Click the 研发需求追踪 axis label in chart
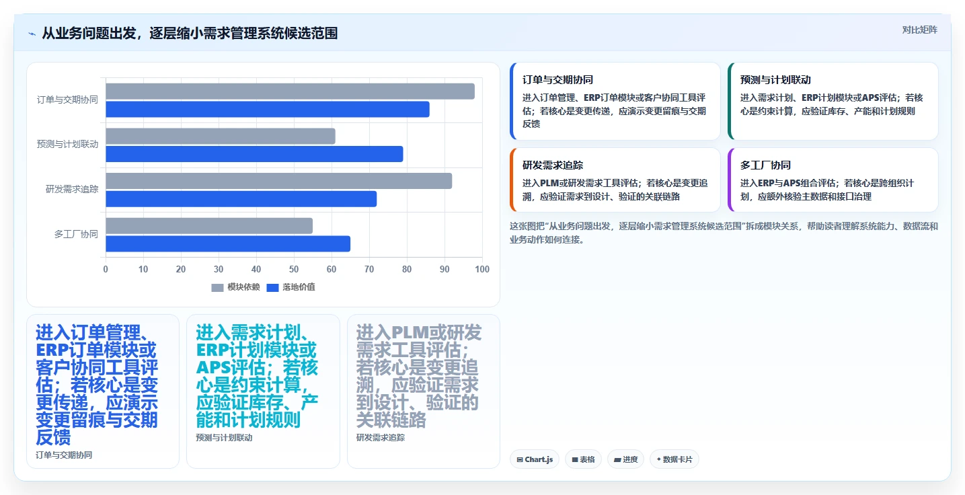This screenshot has height=495, width=965. pos(72,189)
